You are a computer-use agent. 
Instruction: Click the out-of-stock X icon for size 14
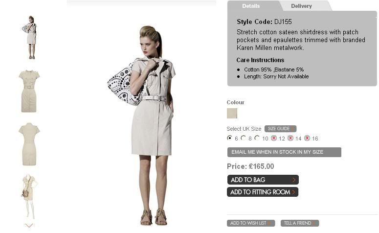coord(290,138)
